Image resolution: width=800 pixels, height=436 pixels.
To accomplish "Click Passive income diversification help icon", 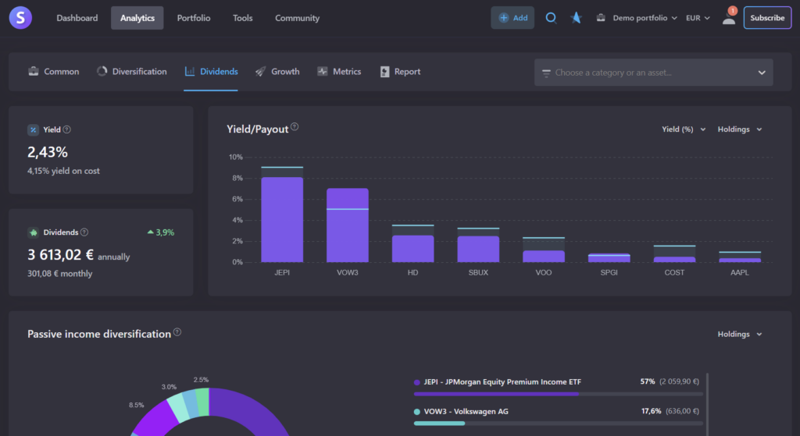I will pos(177,333).
